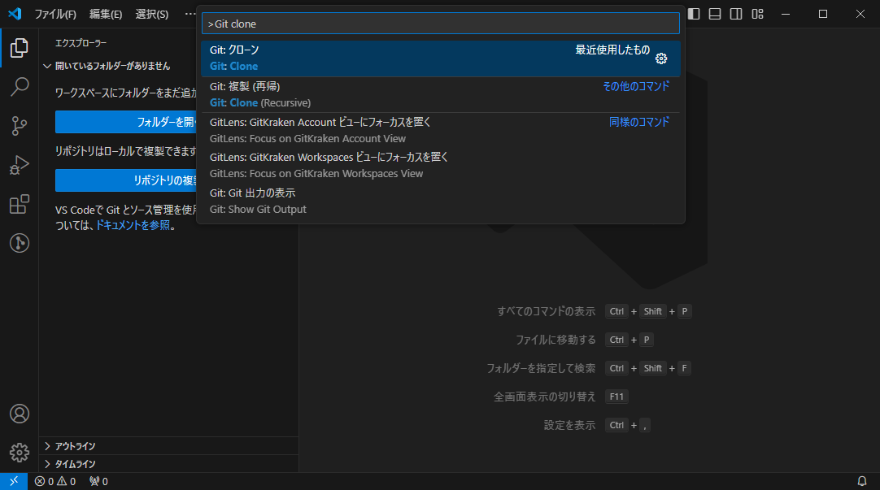Click the その他のコマンド label
This screenshot has height=490, width=880.
pyautogui.click(x=636, y=86)
